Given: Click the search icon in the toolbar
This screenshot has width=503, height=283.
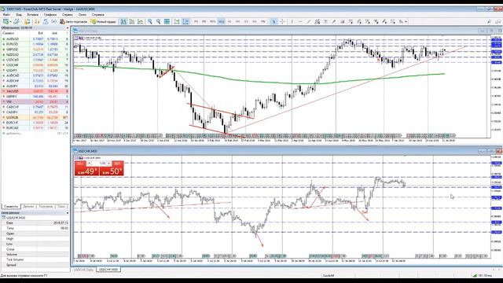Looking at the screenshot, I should click(x=489, y=21).
